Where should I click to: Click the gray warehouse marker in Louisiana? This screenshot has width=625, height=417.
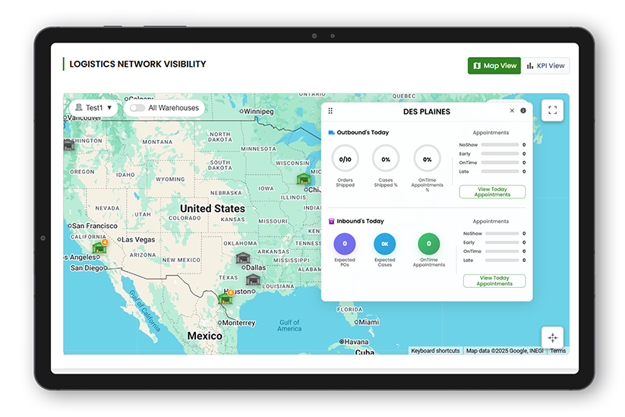(x=253, y=280)
